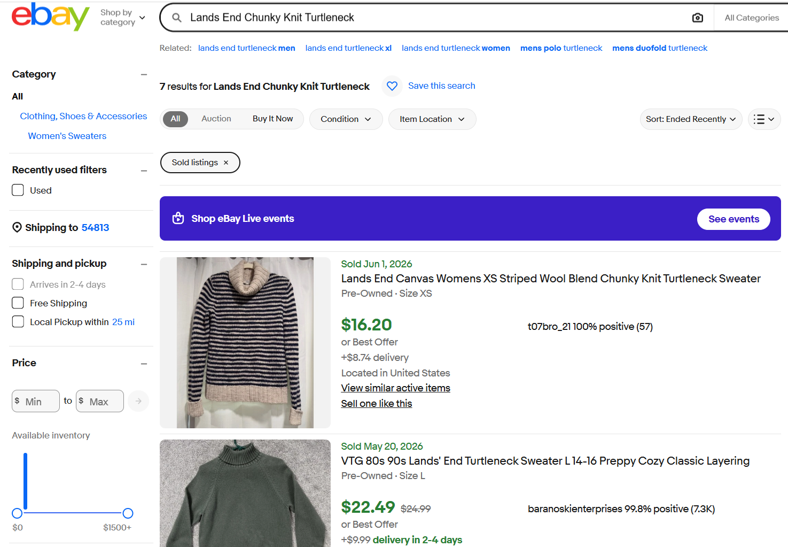Open related search mens polo turtleneck
The width and height of the screenshot is (788, 547).
561,48
